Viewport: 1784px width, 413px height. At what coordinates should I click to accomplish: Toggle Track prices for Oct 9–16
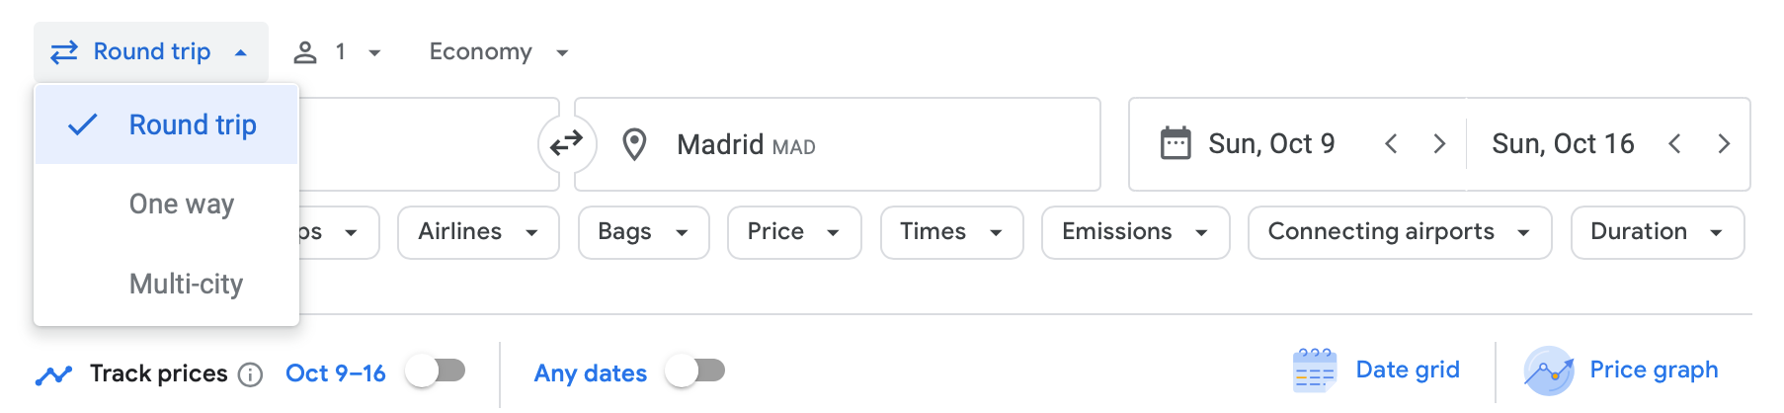point(436,372)
